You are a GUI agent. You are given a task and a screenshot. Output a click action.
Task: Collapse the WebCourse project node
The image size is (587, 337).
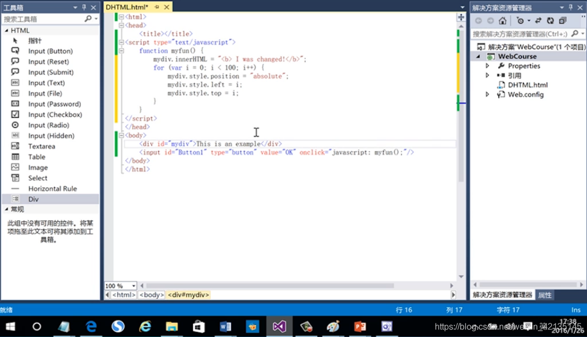(x=478, y=56)
